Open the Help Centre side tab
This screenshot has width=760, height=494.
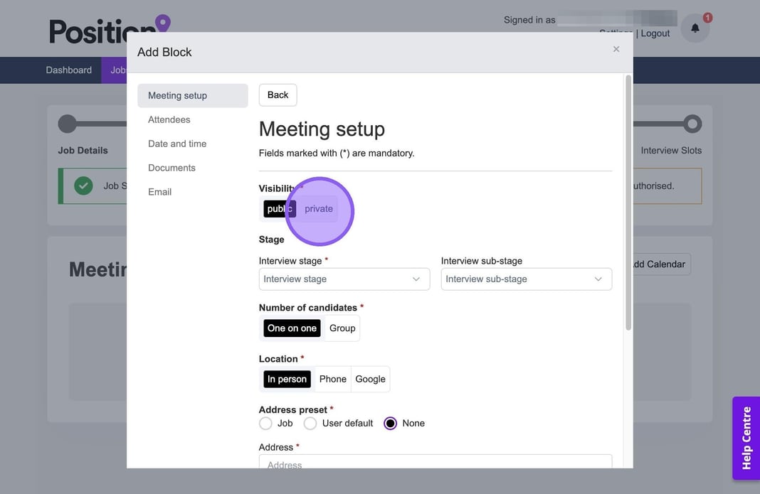746,438
